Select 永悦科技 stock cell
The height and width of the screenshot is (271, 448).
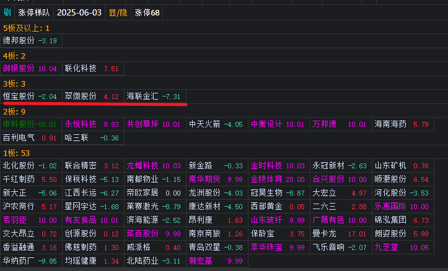(x=93, y=124)
